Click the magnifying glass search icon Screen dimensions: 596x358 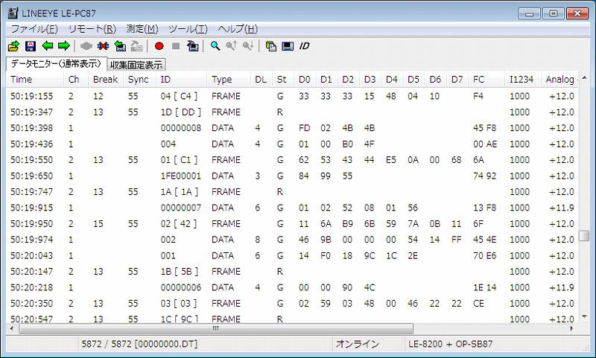click(x=215, y=46)
